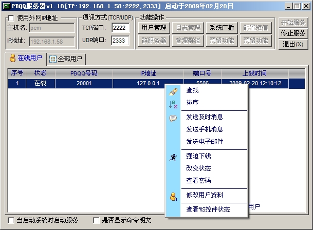Click the 序号 column header
Image resolution: width=313 pixels, height=230 pixels.
point(17,73)
